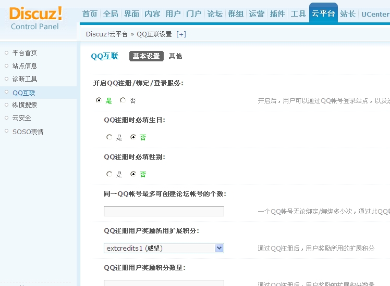This screenshot has height=286, width=390.
Task: Open the 群组 top menu
Action: [236, 14]
